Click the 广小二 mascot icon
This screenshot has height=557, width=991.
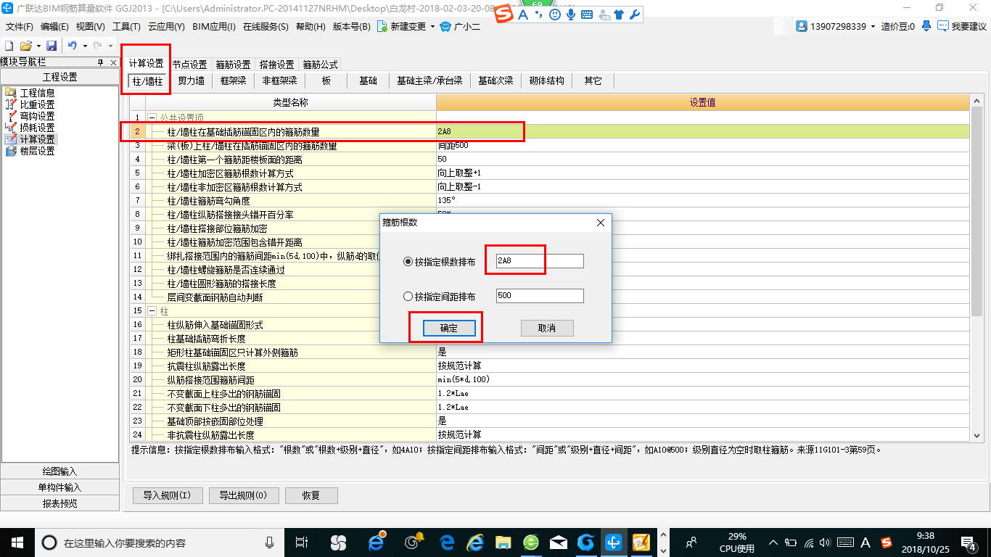click(x=445, y=27)
